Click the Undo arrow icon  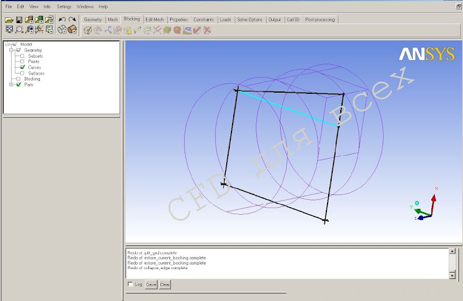coord(62,20)
